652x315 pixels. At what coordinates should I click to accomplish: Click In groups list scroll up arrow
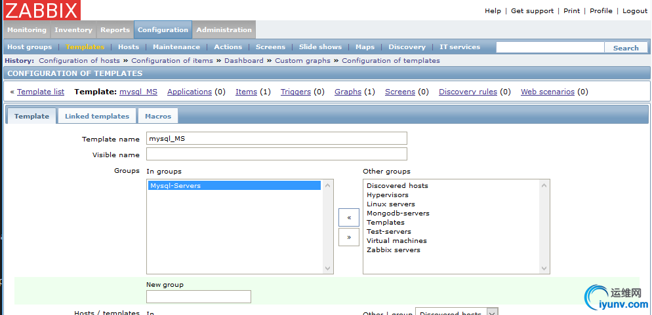[328, 185]
